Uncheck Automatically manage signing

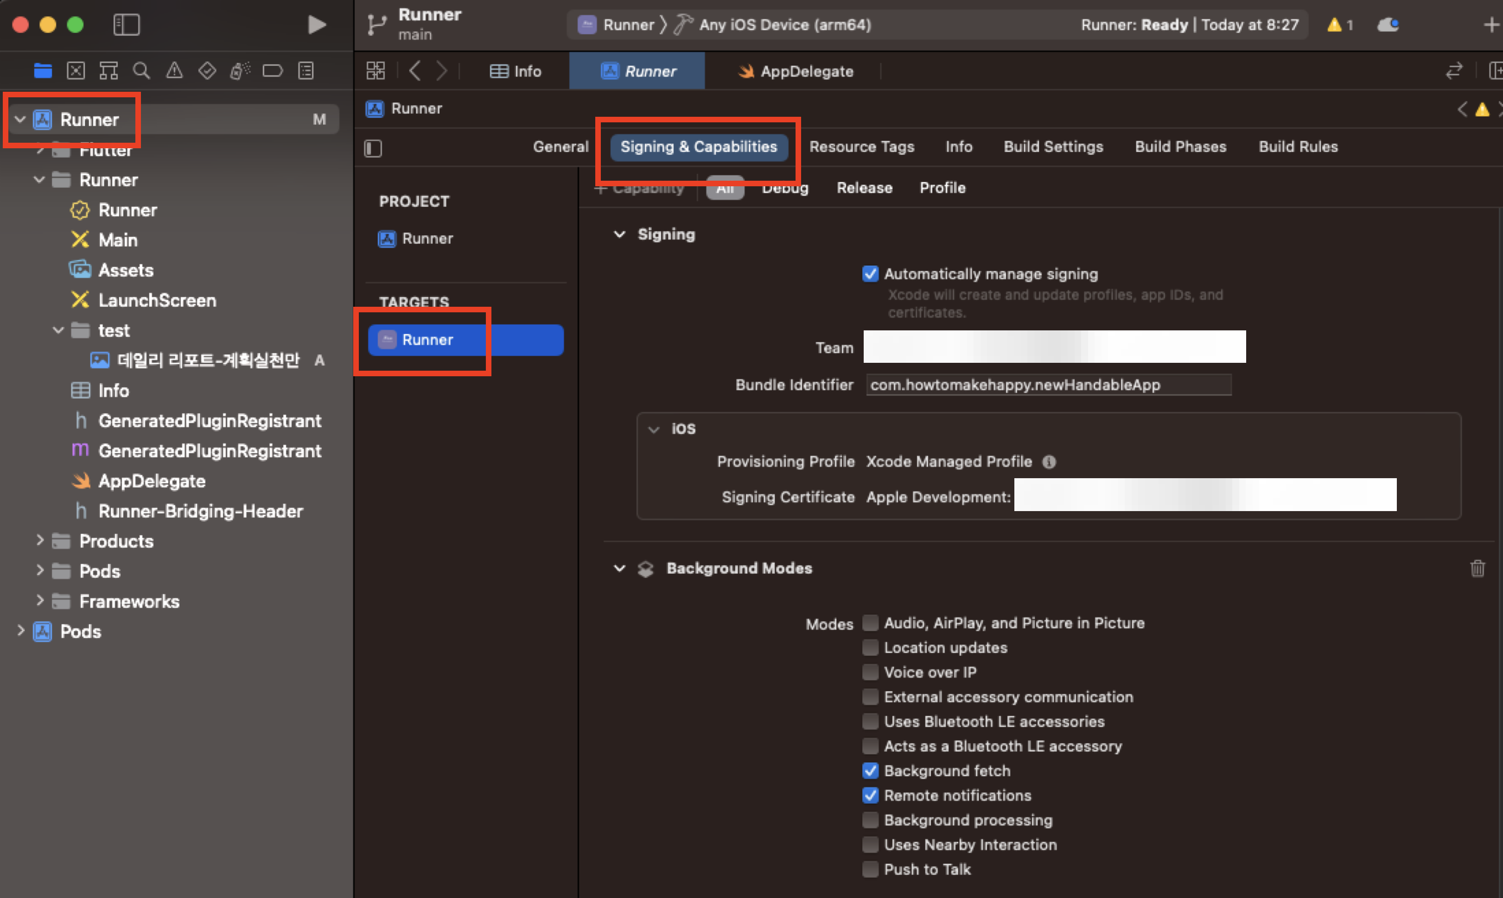click(x=871, y=274)
